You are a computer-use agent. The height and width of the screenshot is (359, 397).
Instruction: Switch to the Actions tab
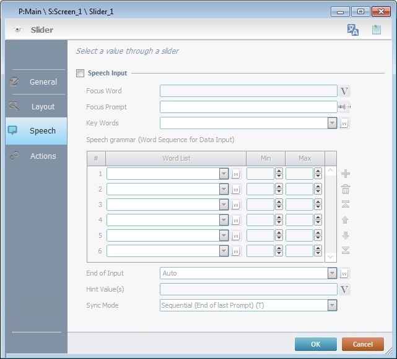(37, 156)
